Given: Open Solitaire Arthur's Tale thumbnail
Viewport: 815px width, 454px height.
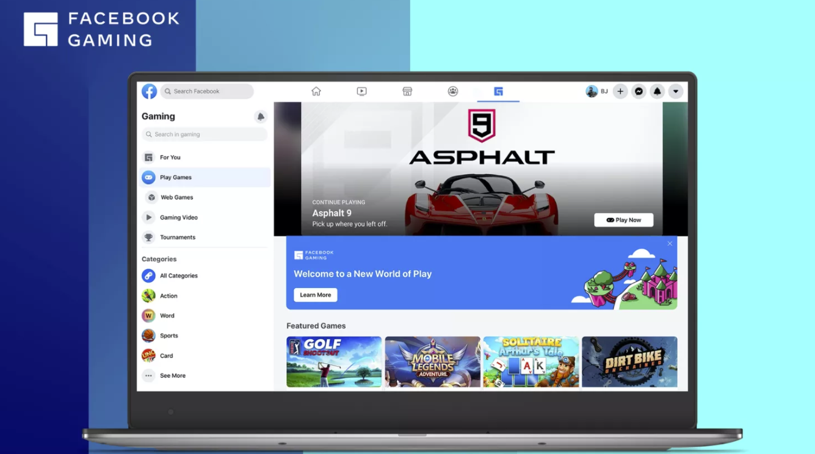Looking at the screenshot, I should tap(531, 362).
